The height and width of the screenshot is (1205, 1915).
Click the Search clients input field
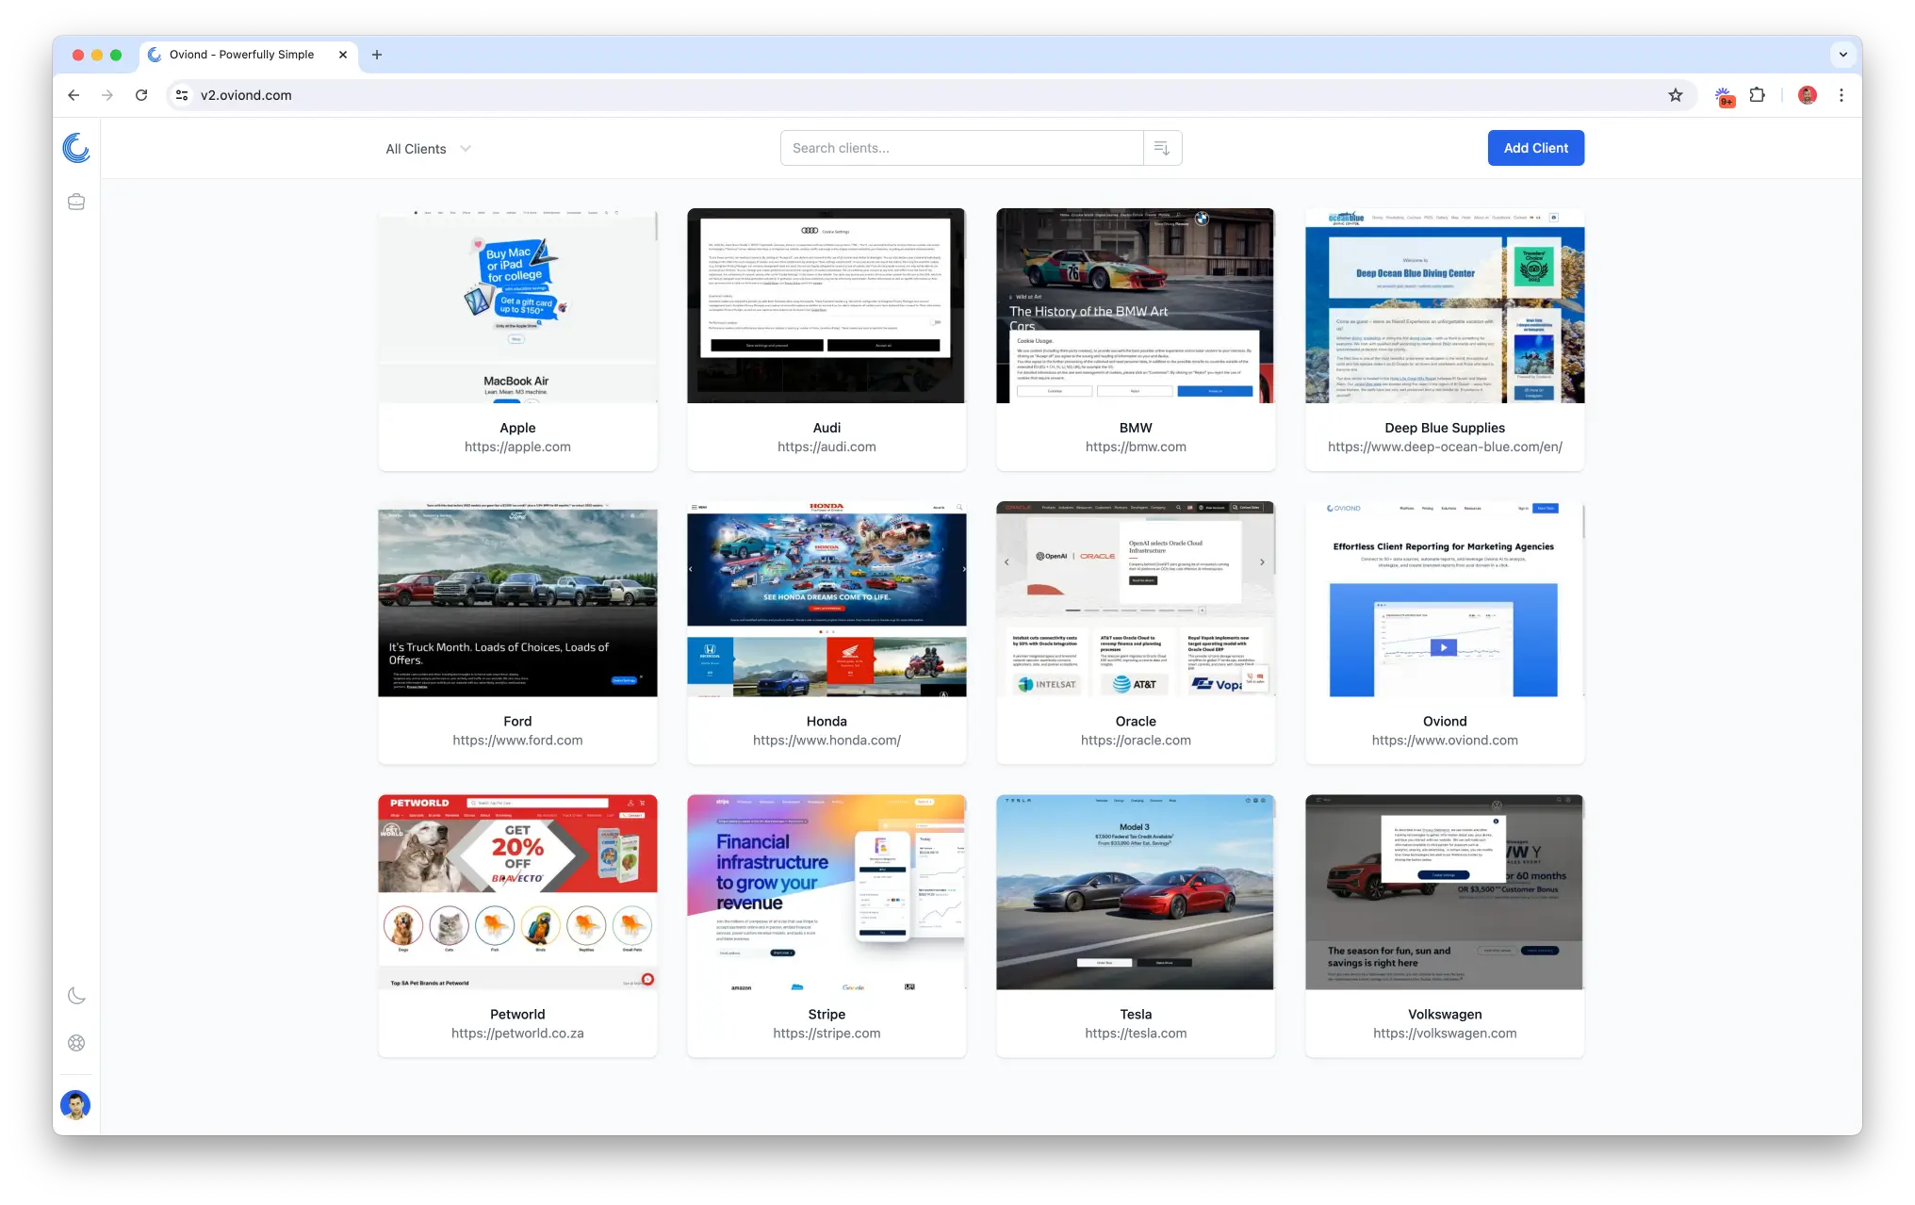(961, 148)
